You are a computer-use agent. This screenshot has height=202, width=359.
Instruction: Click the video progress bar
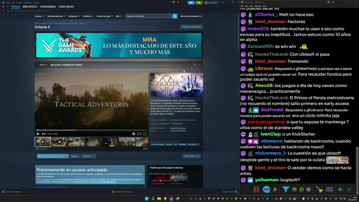tap(91, 130)
